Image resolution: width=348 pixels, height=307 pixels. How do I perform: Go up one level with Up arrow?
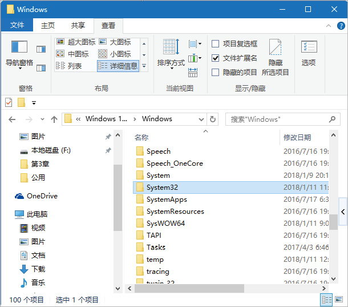click(54, 119)
